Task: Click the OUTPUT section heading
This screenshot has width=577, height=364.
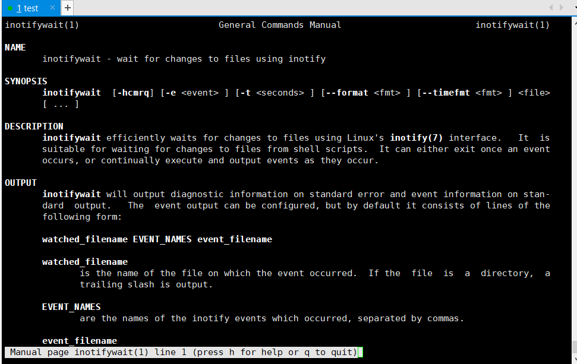Action: [x=21, y=183]
